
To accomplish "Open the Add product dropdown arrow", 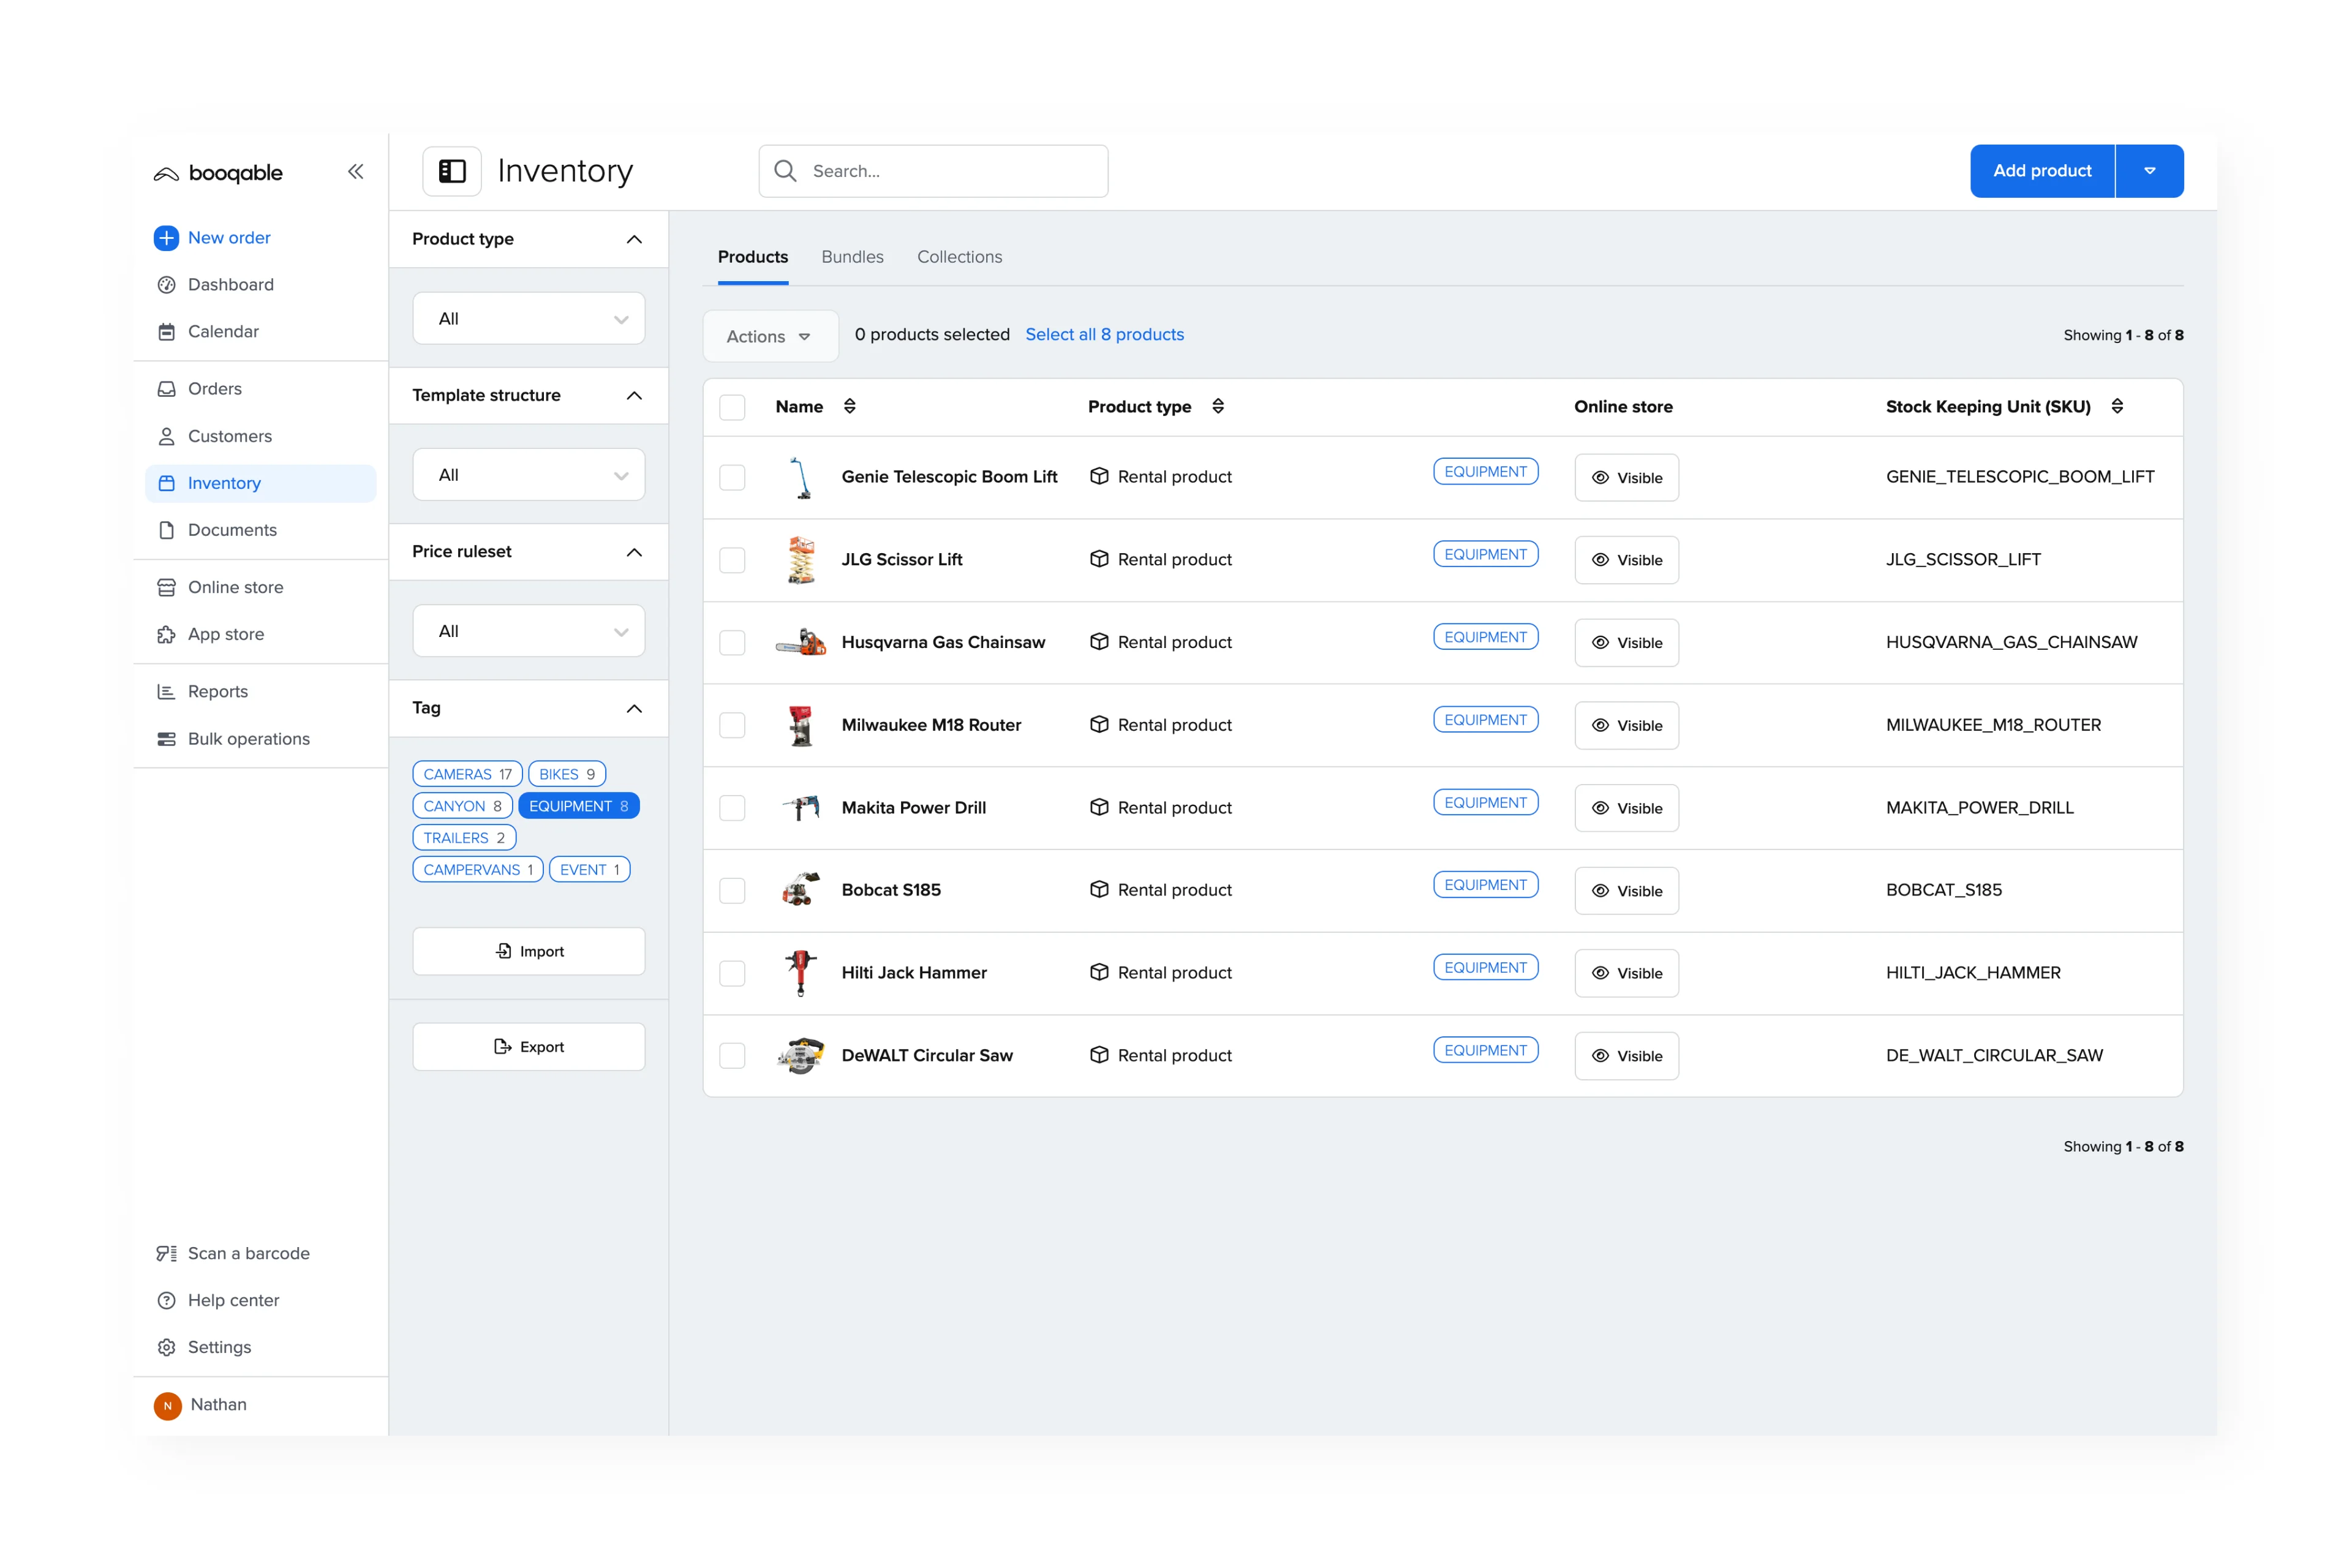I will [2149, 171].
